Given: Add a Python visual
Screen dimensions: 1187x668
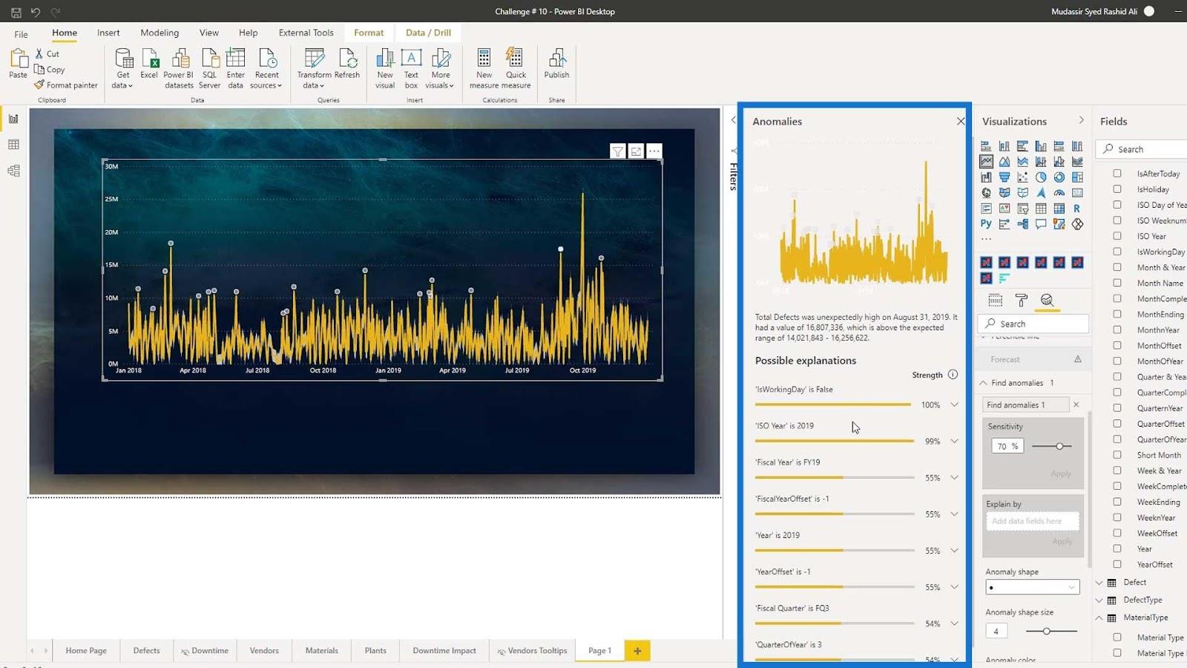Looking at the screenshot, I should pyautogui.click(x=986, y=224).
